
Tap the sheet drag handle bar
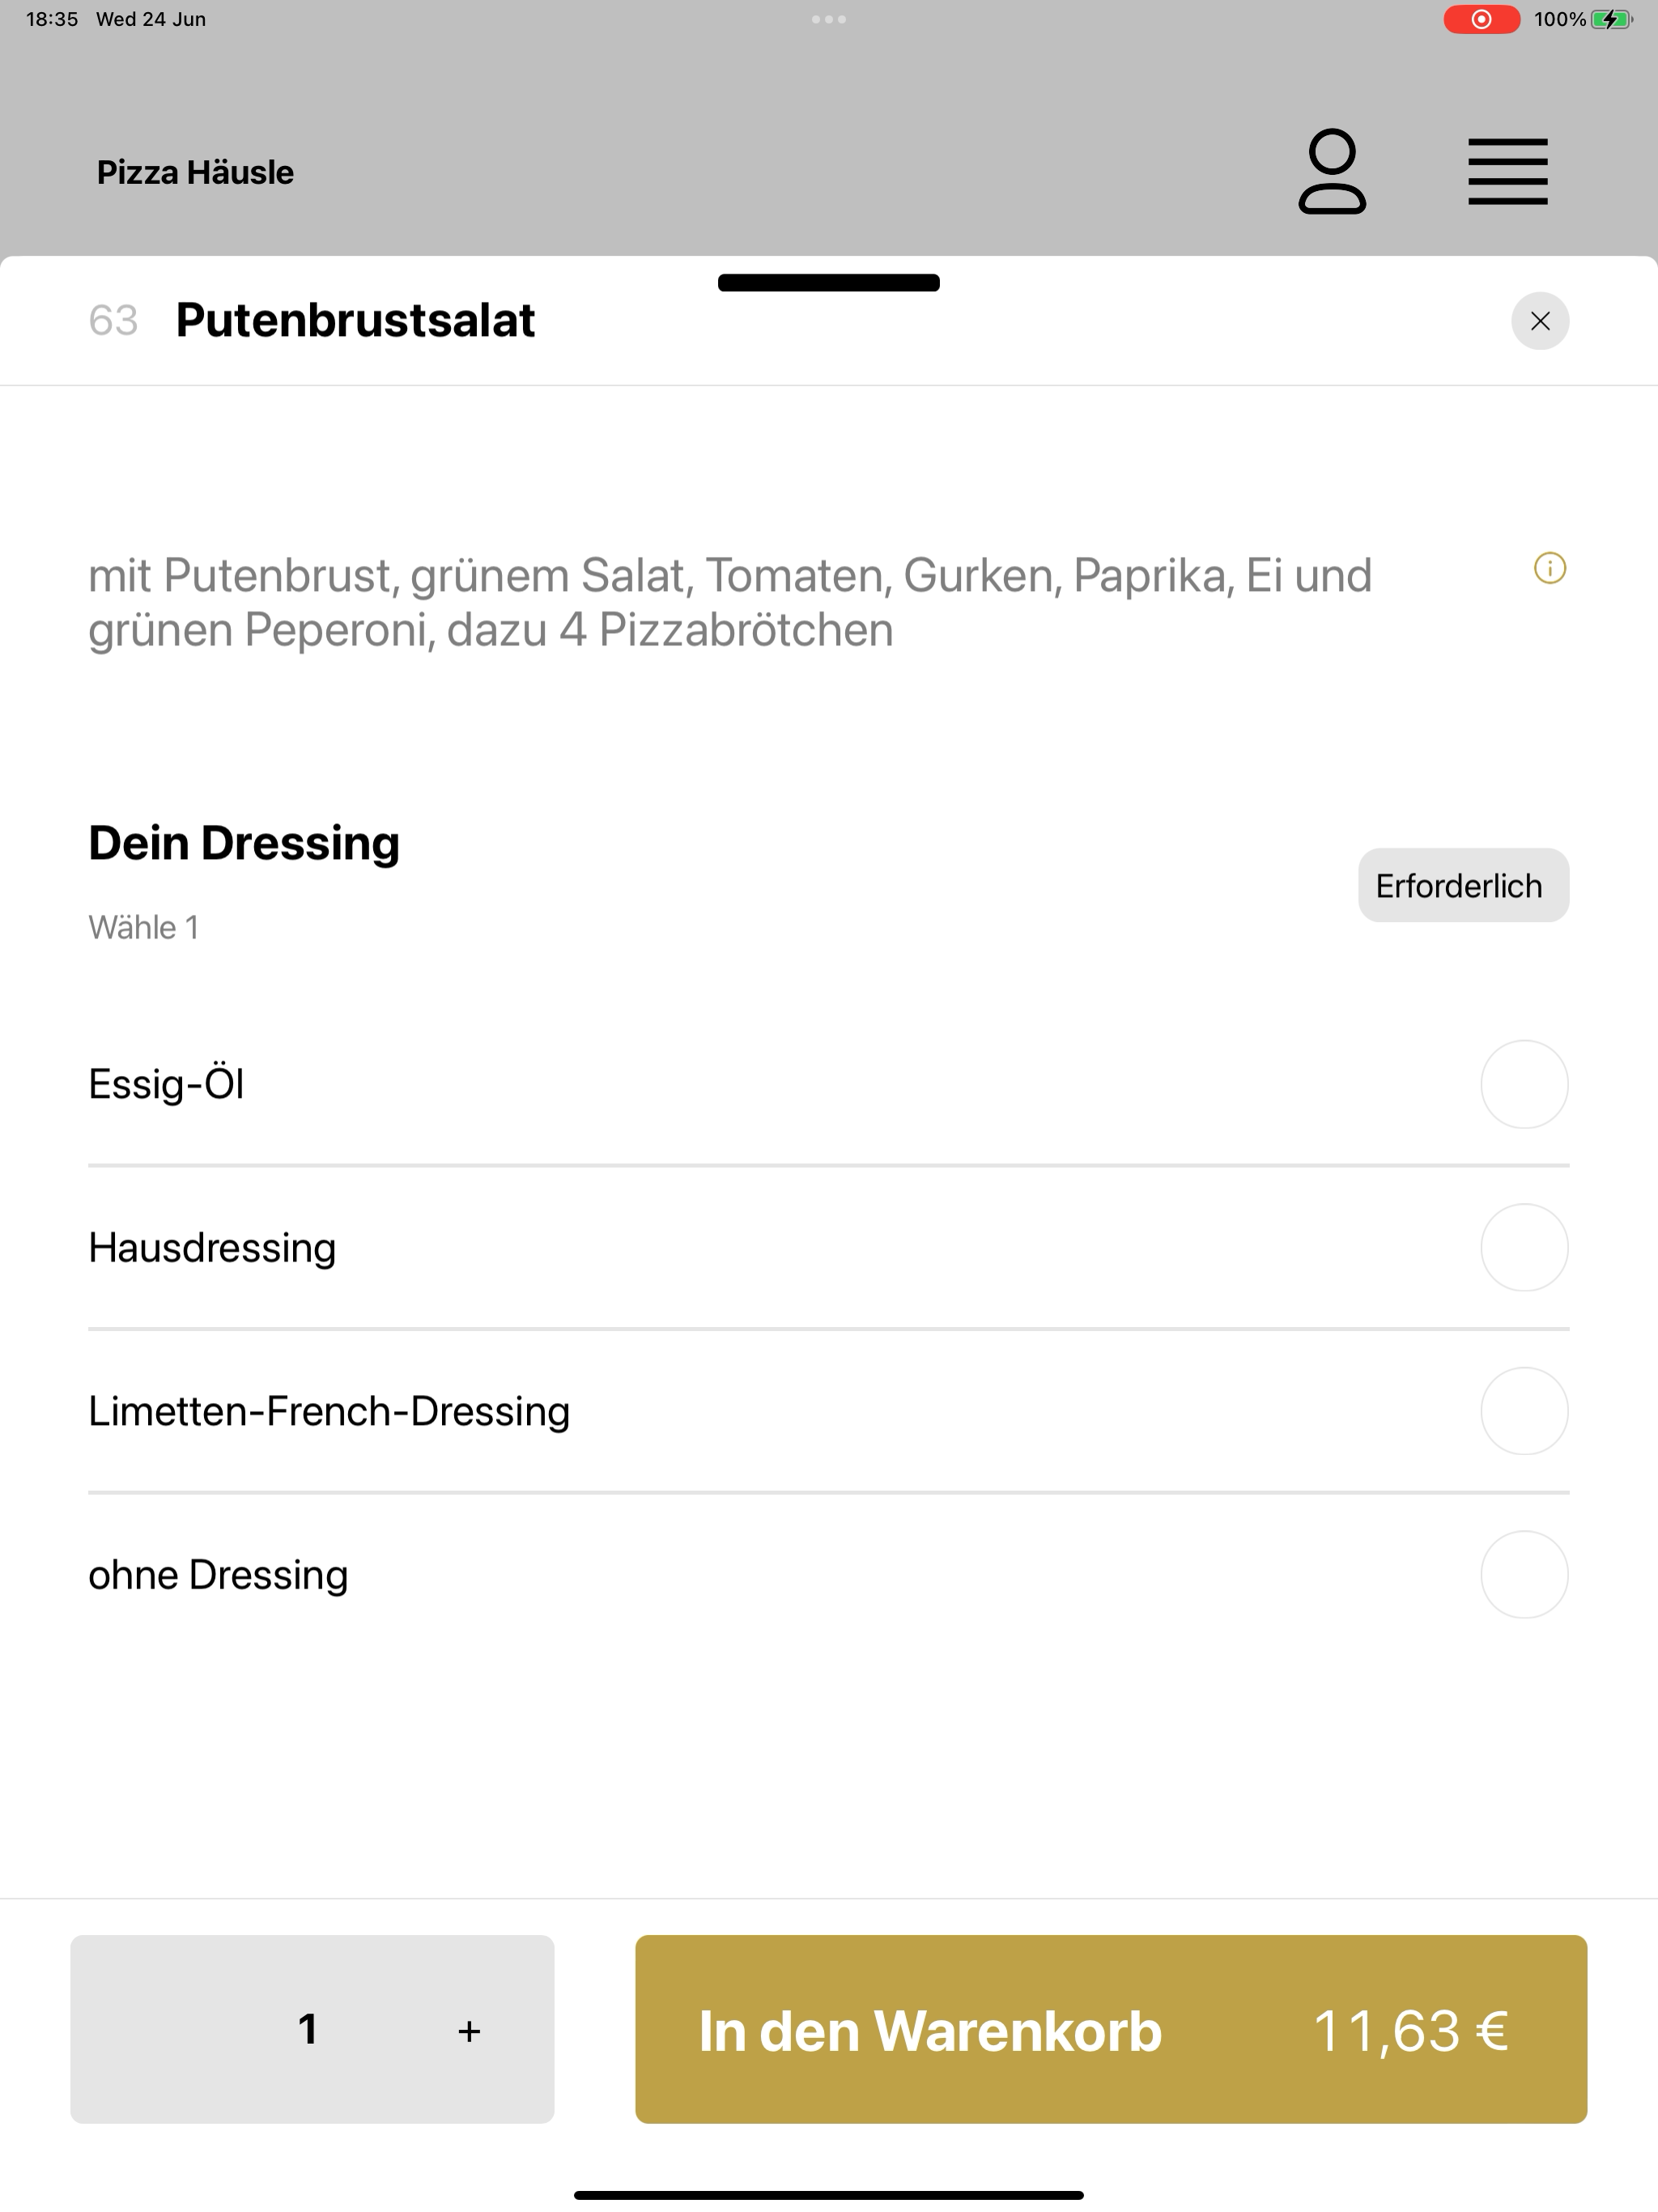point(829,282)
